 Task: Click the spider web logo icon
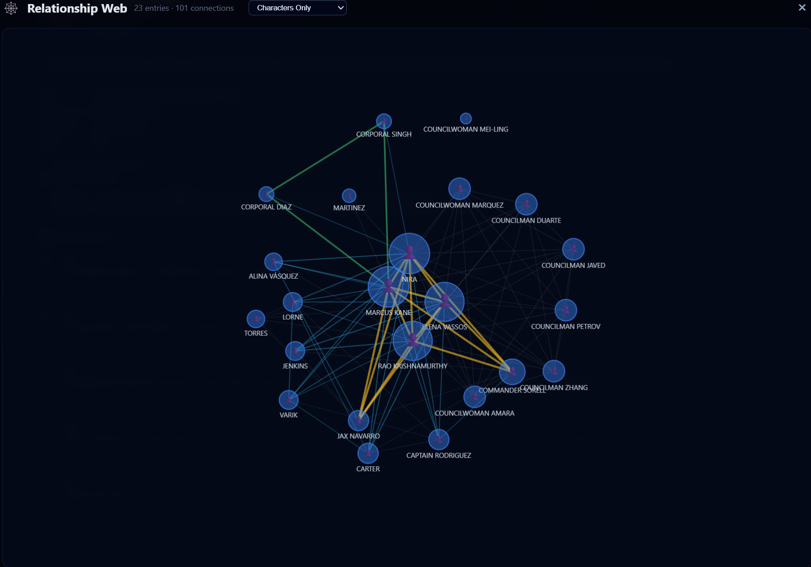click(x=11, y=8)
